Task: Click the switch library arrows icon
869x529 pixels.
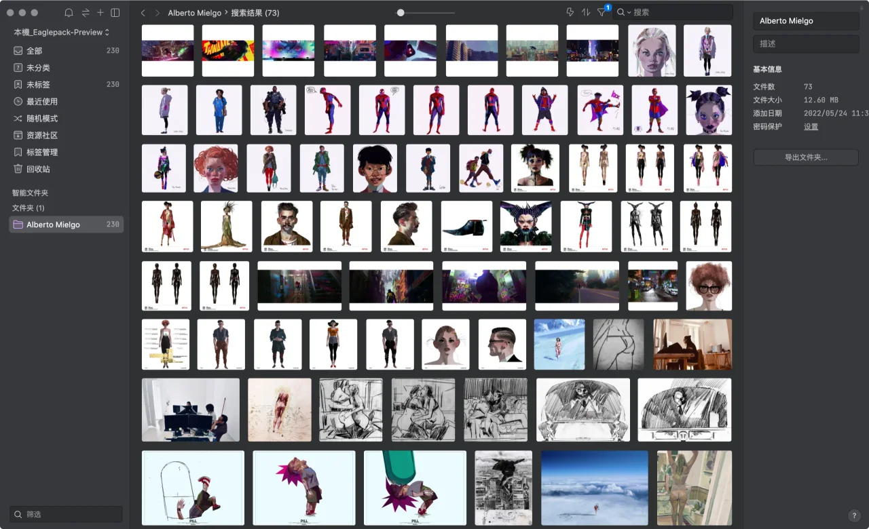Action: (86, 13)
